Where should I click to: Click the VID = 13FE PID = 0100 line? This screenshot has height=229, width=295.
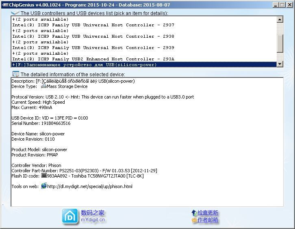pos(50,118)
